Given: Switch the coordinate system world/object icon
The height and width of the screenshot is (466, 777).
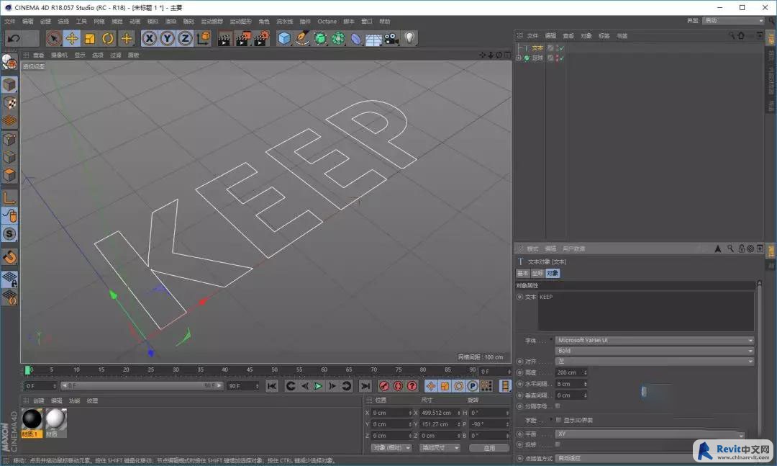Looking at the screenshot, I should pyautogui.click(x=203, y=38).
